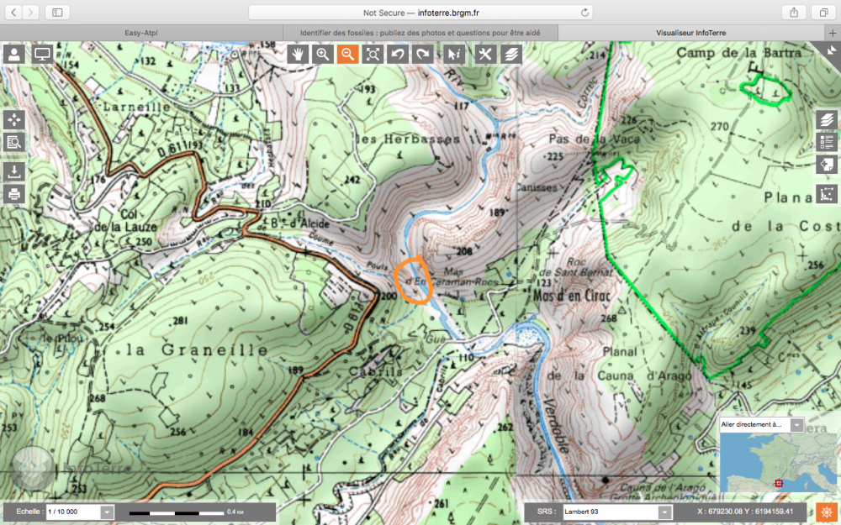The height and width of the screenshot is (525, 841).
Task: Go back to previous map view
Action: [399, 55]
